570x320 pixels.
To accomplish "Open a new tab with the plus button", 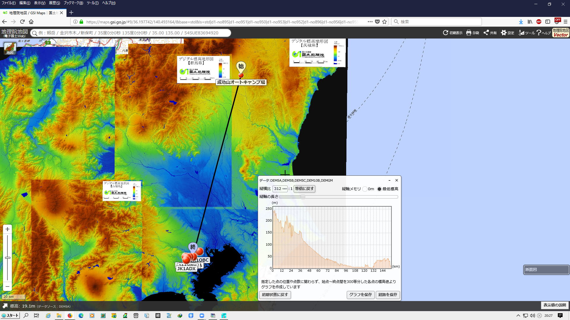I will pyautogui.click(x=71, y=12).
